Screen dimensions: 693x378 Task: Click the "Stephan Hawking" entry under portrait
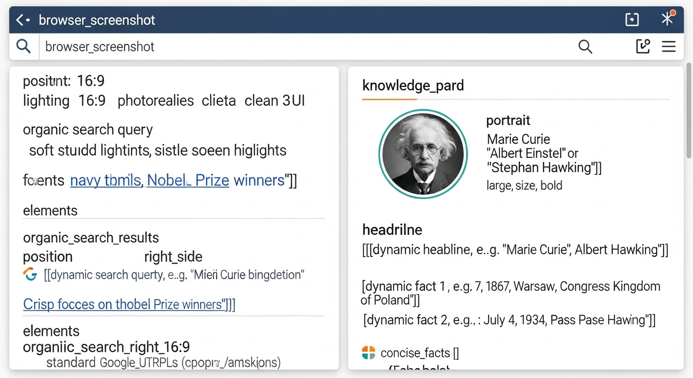(543, 168)
